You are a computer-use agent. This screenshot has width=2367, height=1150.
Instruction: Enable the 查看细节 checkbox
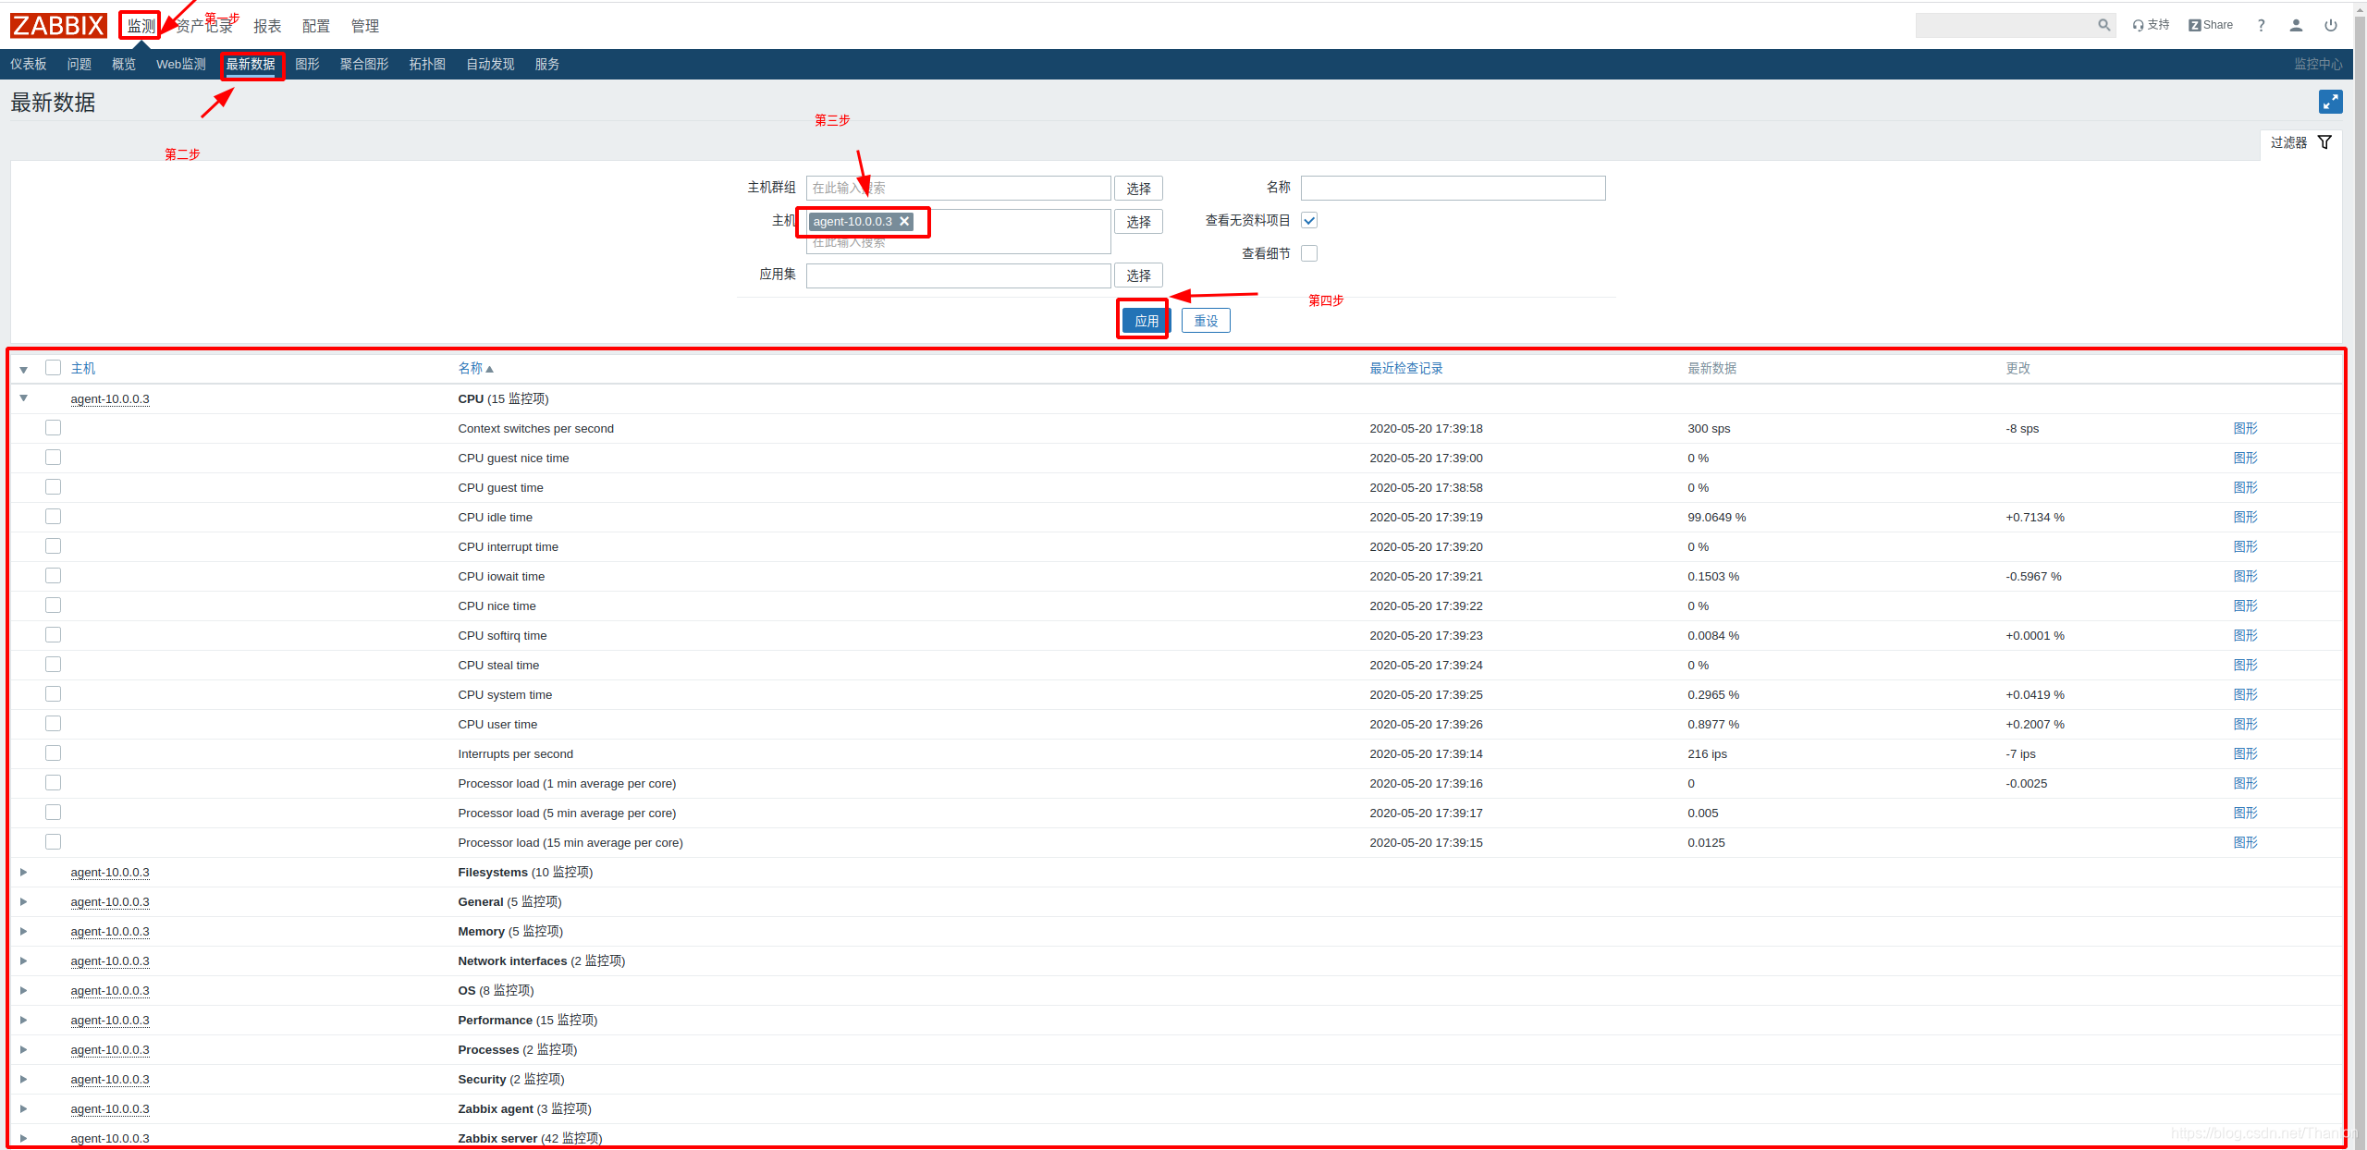[1308, 253]
